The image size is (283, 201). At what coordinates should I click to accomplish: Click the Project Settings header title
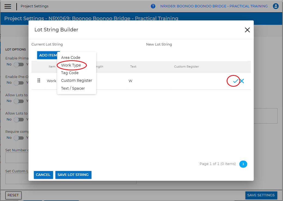[35, 6]
